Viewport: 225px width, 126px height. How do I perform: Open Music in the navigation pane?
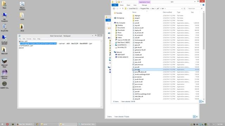(x=120, y=33)
